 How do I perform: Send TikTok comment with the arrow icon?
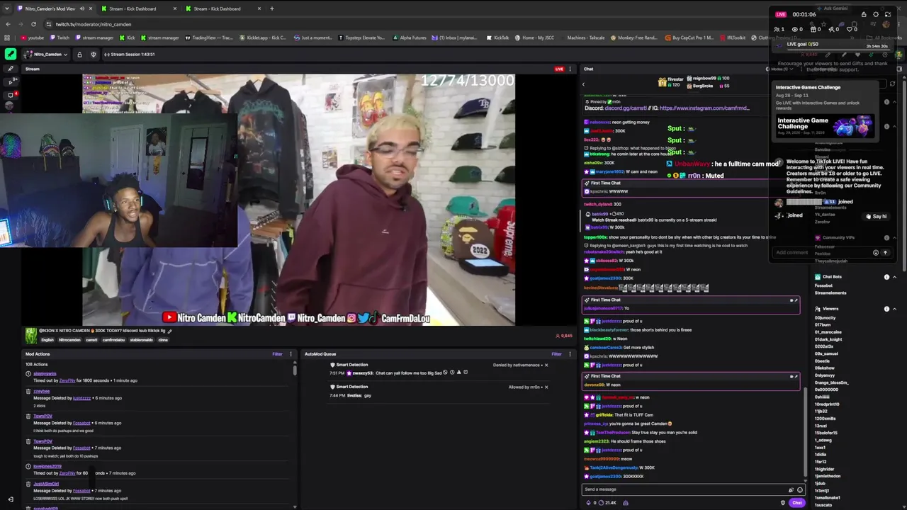click(884, 253)
